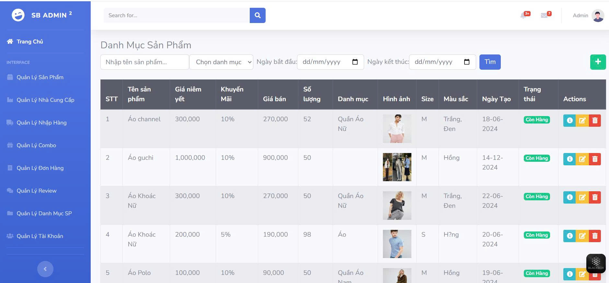
Task: Delete the Áo channel product
Action: click(x=595, y=121)
